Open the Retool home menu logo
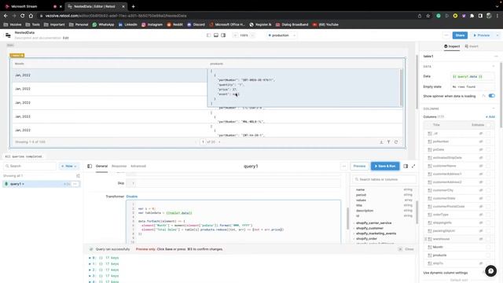Viewport: 503px width, 283px height. 8,35
